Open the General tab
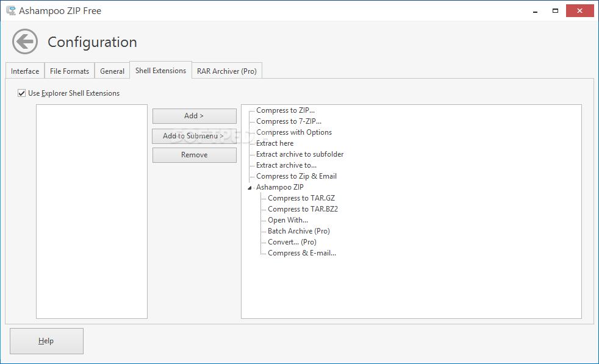Viewport: 599px width, 364px height. click(112, 71)
